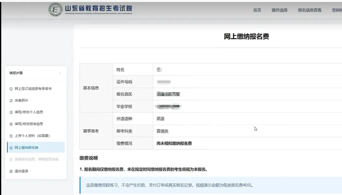Go to 报名信息查看 in top navigation
This screenshot has width=342, height=195.
click(x=309, y=10)
